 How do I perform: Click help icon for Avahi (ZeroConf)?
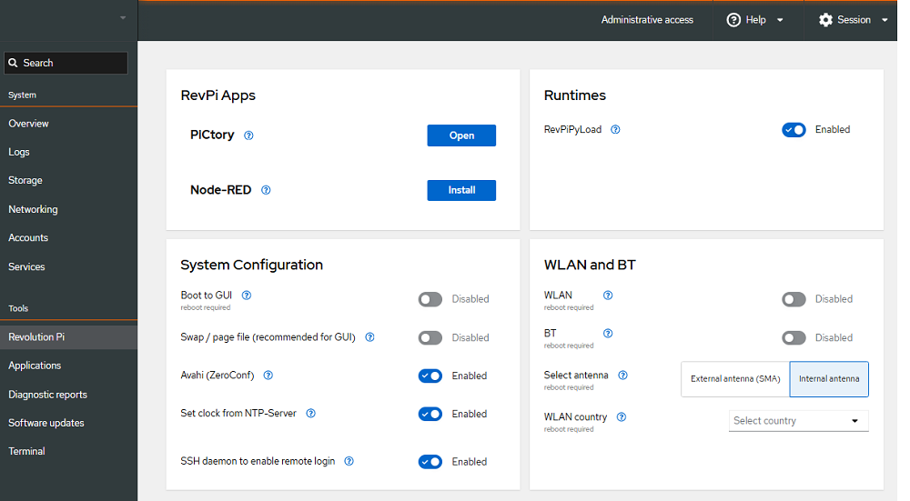pos(268,376)
